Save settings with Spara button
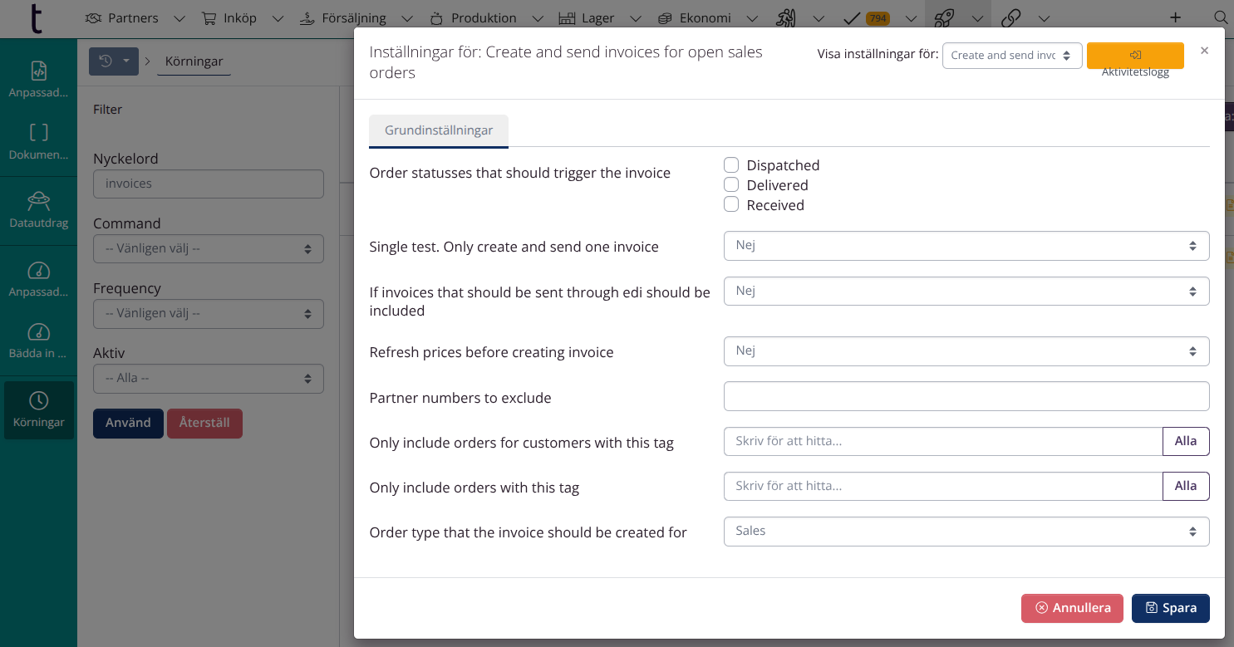 coord(1170,608)
